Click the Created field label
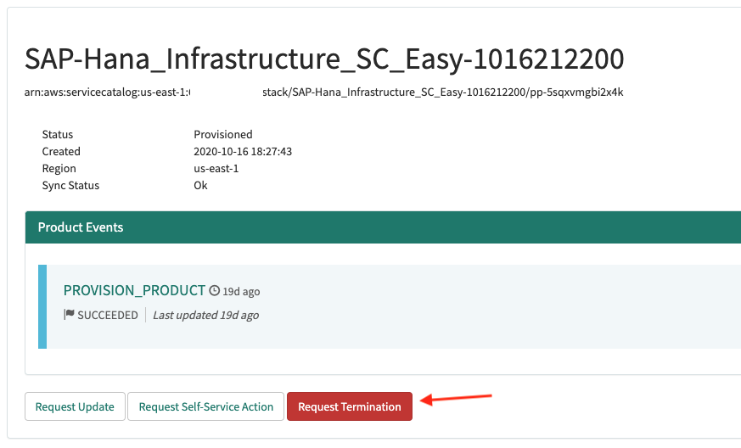This screenshot has height=448, width=741. coord(61,151)
